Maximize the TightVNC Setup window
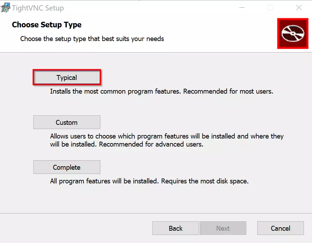Screen dimensions: 312x243 [x=270, y=7]
